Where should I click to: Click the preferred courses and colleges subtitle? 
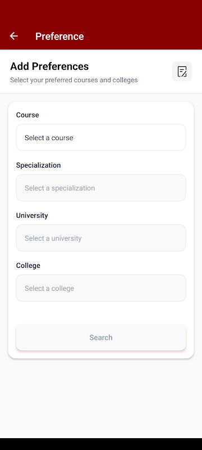click(x=74, y=80)
